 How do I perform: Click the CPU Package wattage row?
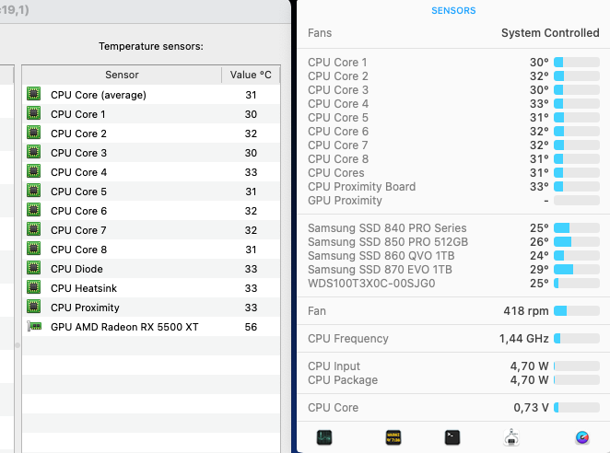click(452, 380)
